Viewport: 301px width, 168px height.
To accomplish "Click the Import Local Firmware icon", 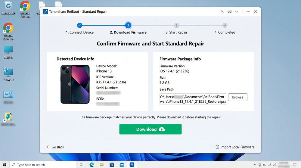I will coord(217,147).
